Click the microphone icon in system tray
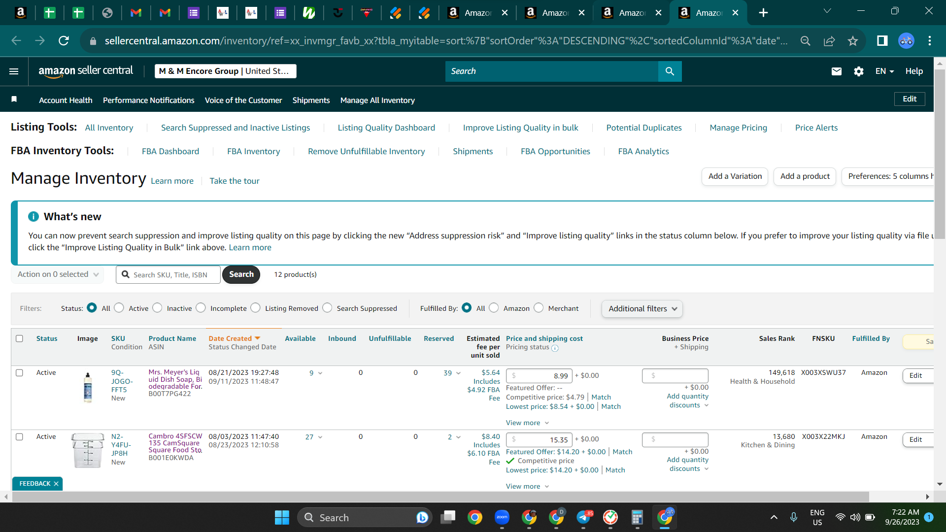 (794, 517)
